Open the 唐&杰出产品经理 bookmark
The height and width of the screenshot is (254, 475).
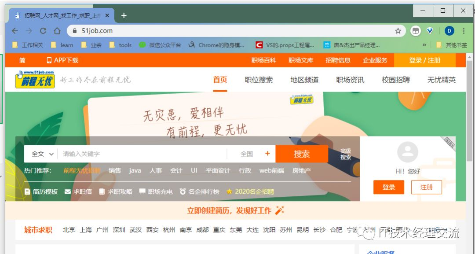351,45
